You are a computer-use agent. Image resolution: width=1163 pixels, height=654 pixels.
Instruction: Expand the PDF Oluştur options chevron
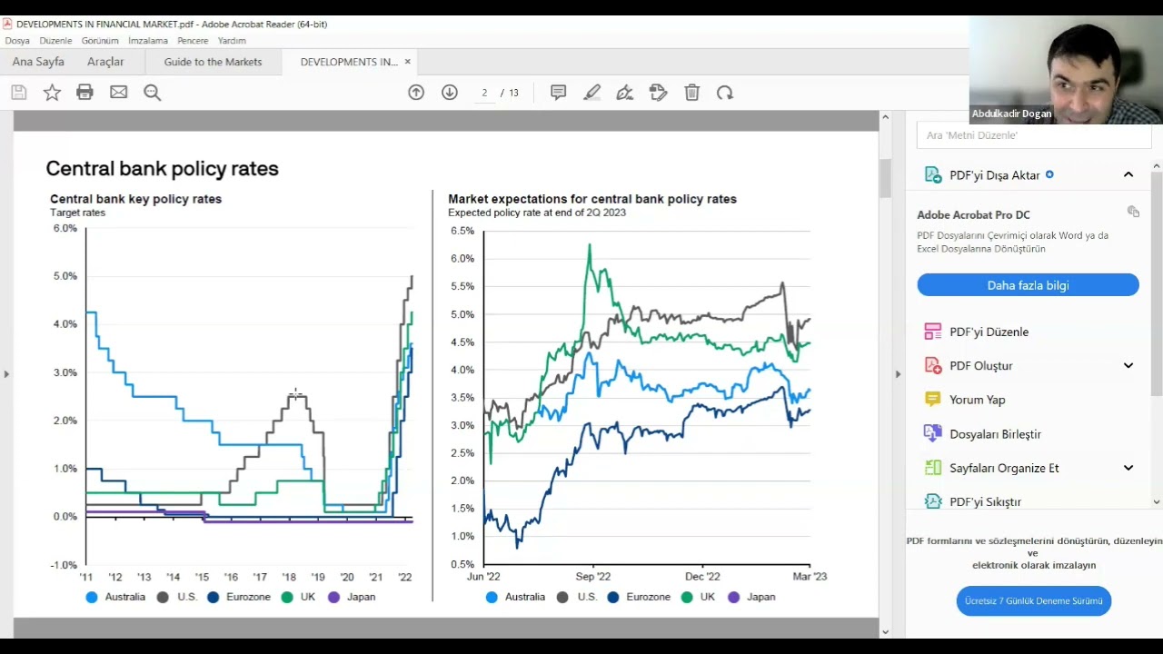1128,366
